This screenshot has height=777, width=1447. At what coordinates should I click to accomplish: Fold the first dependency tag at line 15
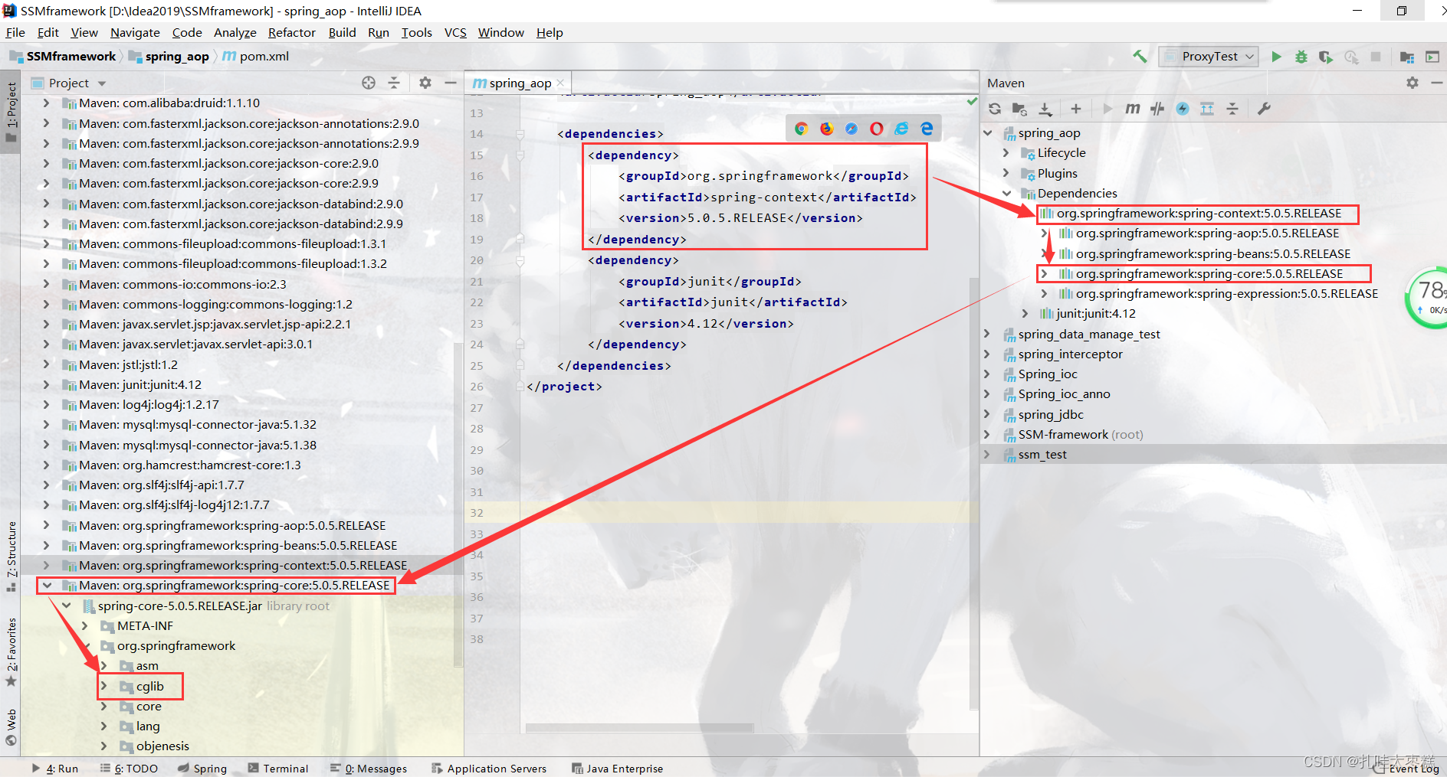pos(520,155)
